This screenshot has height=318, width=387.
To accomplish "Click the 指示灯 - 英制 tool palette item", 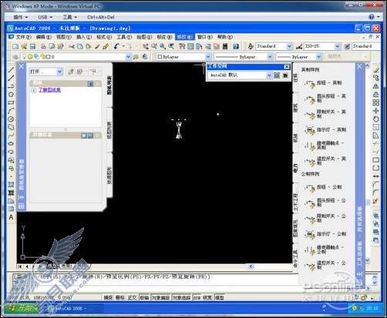I will click(325, 130).
